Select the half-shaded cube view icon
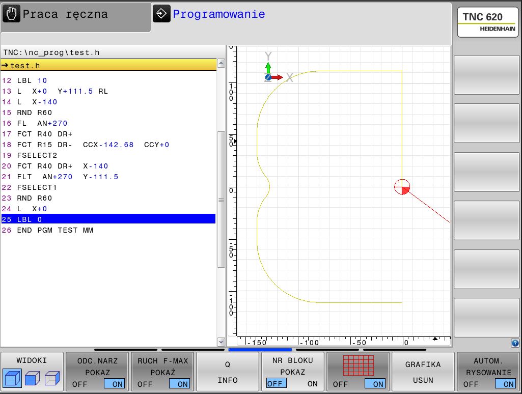Image resolution: width=522 pixels, height=394 pixels. coord(32,378)
